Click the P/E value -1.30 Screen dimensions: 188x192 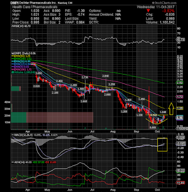tap(80, 11)
